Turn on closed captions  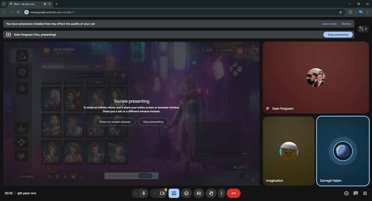(199, 193)
